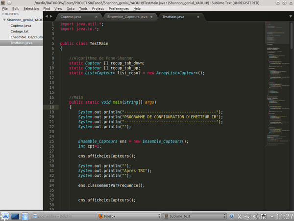The height and width of the screenshot is (221, 294).
Task: Click the desktop pager icon in taskbar
Action: (x=15, y=216)
